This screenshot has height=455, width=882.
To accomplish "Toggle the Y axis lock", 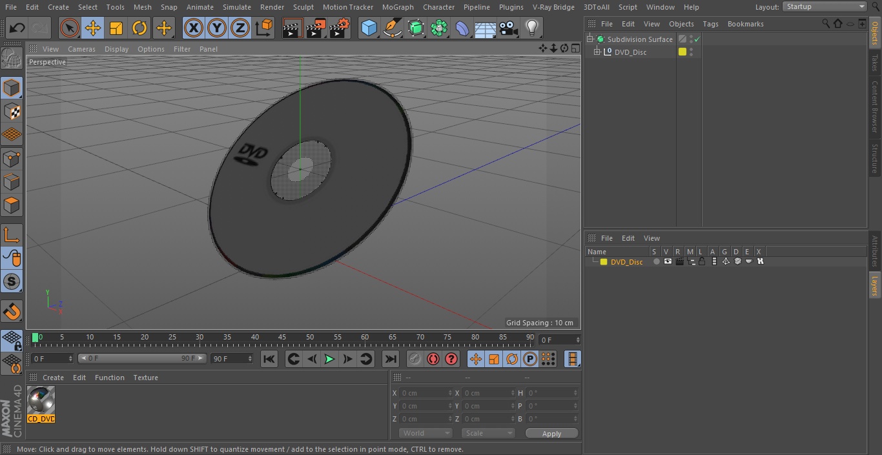I will click(x=217, y=28).
